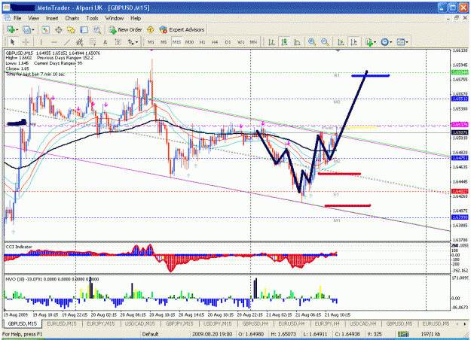Open the File menu

point(17,18)
